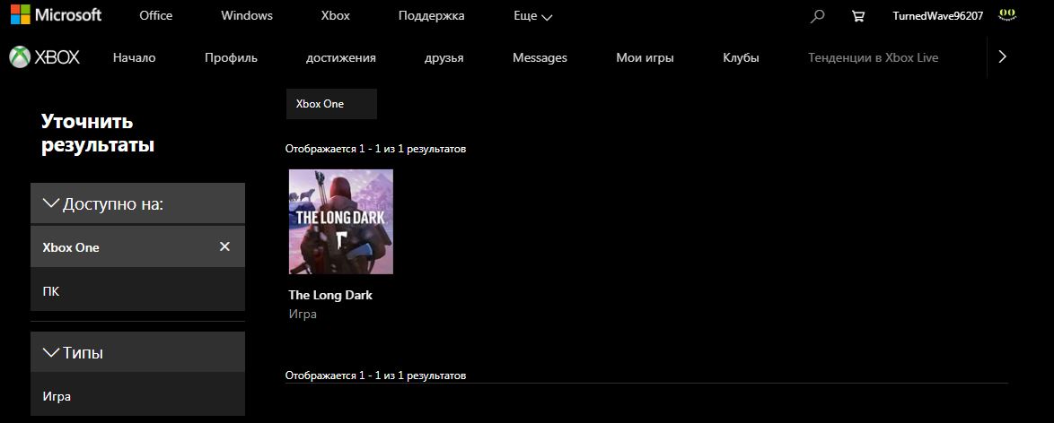Go to Начало tab
This screenshot has width=1054, height=423.
tap(134, 57)
